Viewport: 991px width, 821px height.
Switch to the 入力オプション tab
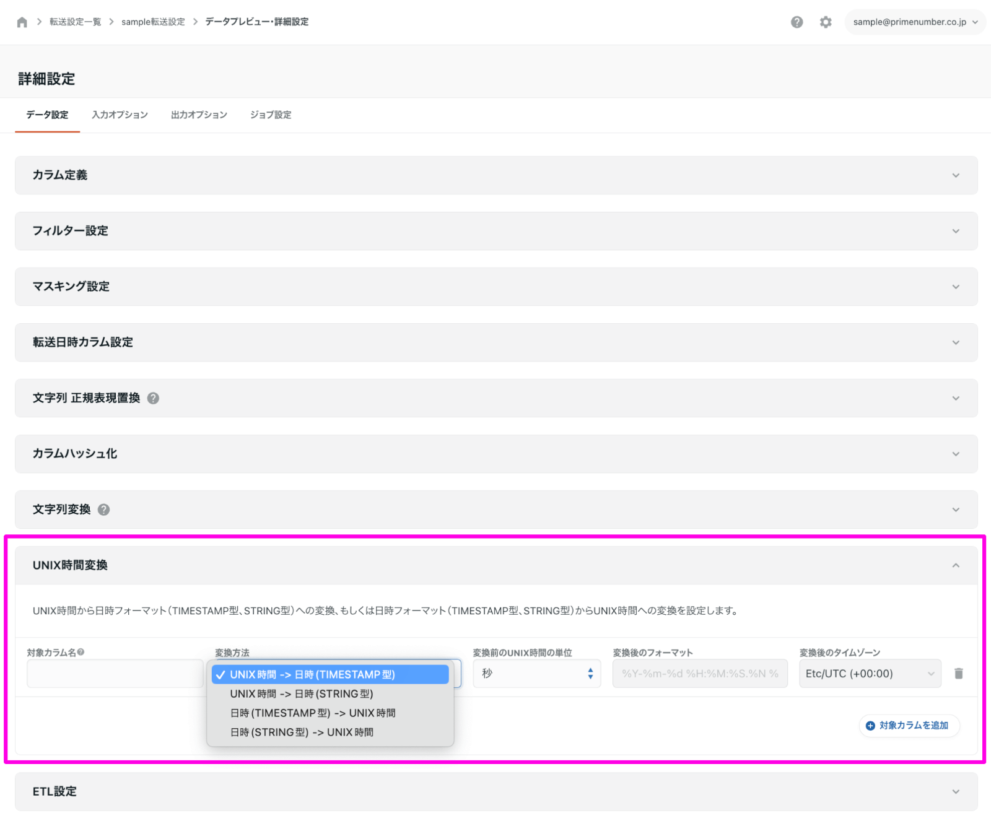tap(120, 115)
